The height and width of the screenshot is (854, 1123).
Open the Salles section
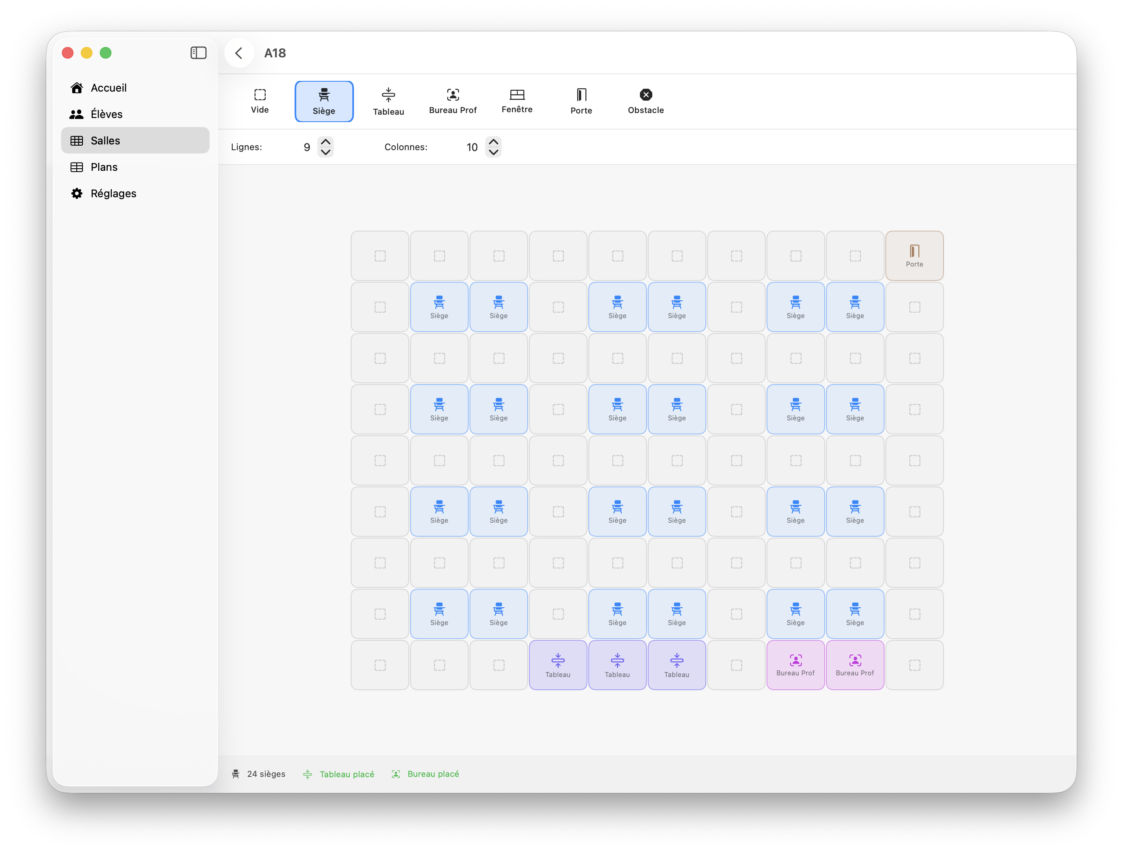tap(135, 141)
